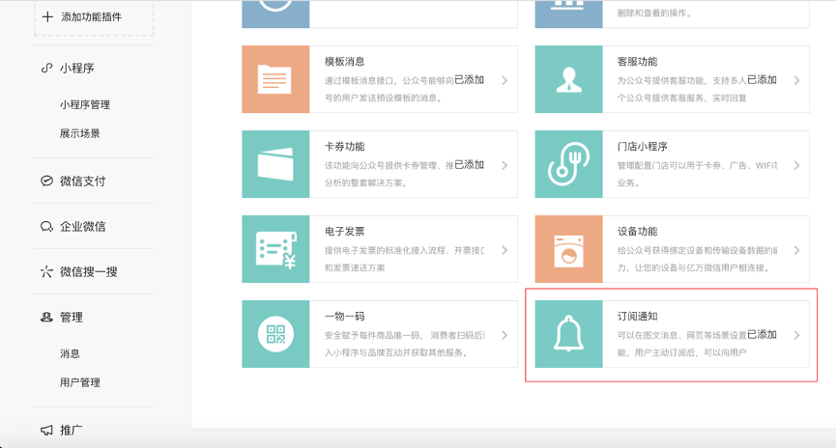837x448 pixels.
Task: Click the 推广 megaphone icon
Action: (47, 430)
